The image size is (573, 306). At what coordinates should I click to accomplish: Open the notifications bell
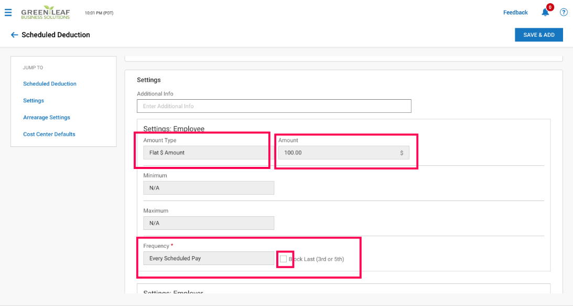click(545, 13)
